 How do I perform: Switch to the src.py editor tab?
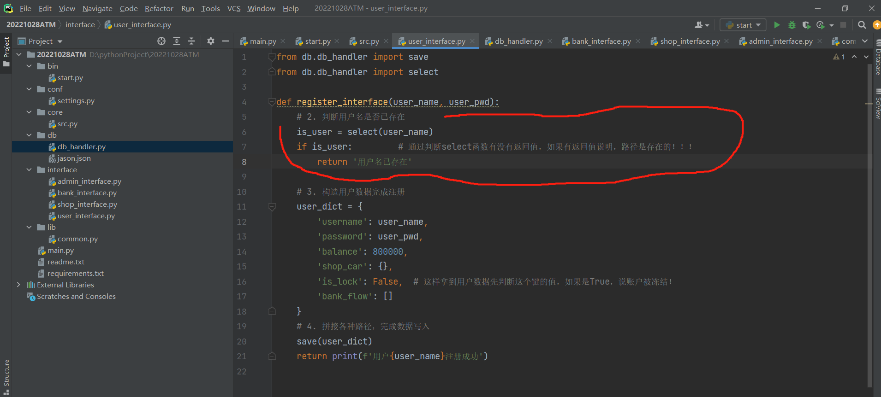(x=369, y=41)
